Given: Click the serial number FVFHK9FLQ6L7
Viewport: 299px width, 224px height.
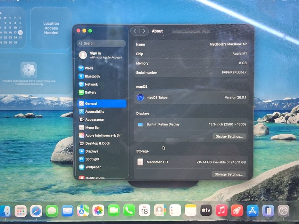Looking at the screenshot, I should [234, 72].
